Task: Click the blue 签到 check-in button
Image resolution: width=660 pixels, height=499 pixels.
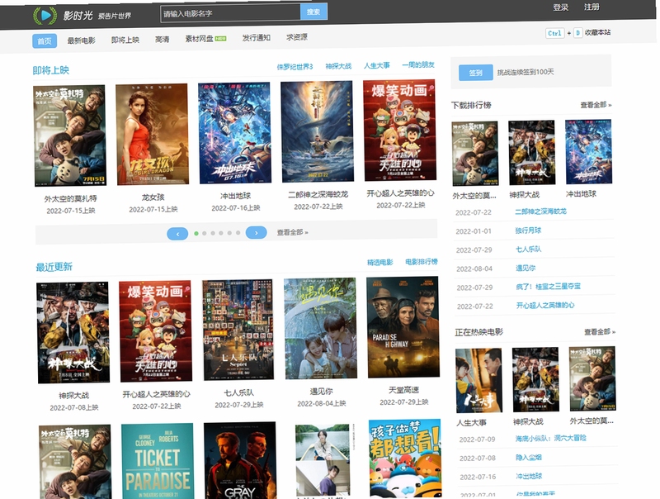Action: [476, 73]
